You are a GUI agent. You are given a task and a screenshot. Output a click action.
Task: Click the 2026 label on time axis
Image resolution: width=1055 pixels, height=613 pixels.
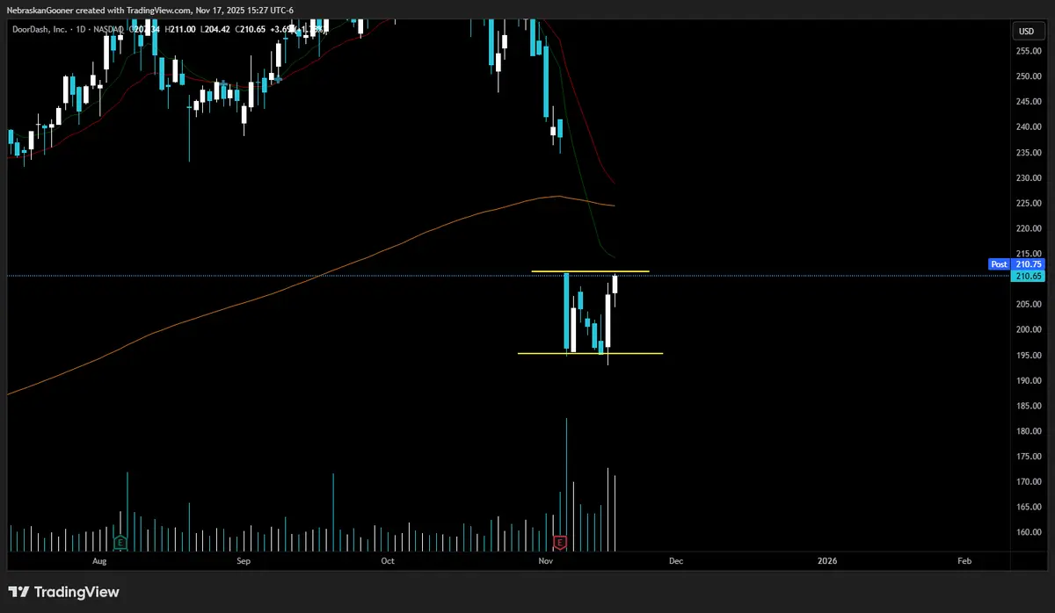pyautogui.click(x=827, y=560)
